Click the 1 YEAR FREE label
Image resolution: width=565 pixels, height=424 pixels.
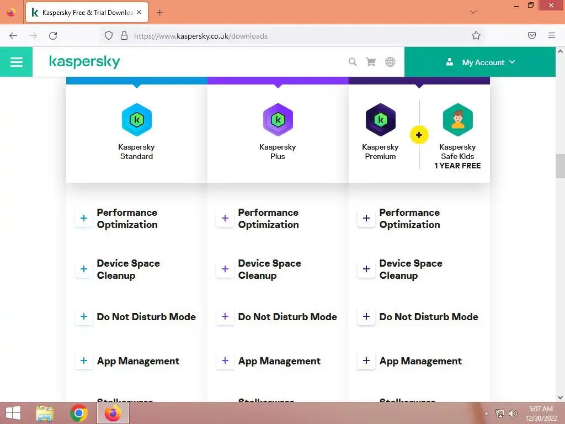point(457,166)
